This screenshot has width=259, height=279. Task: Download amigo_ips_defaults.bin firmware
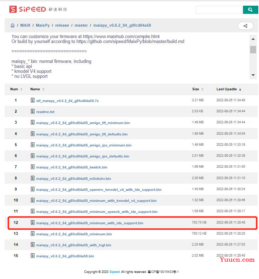[x=83, y=156]
